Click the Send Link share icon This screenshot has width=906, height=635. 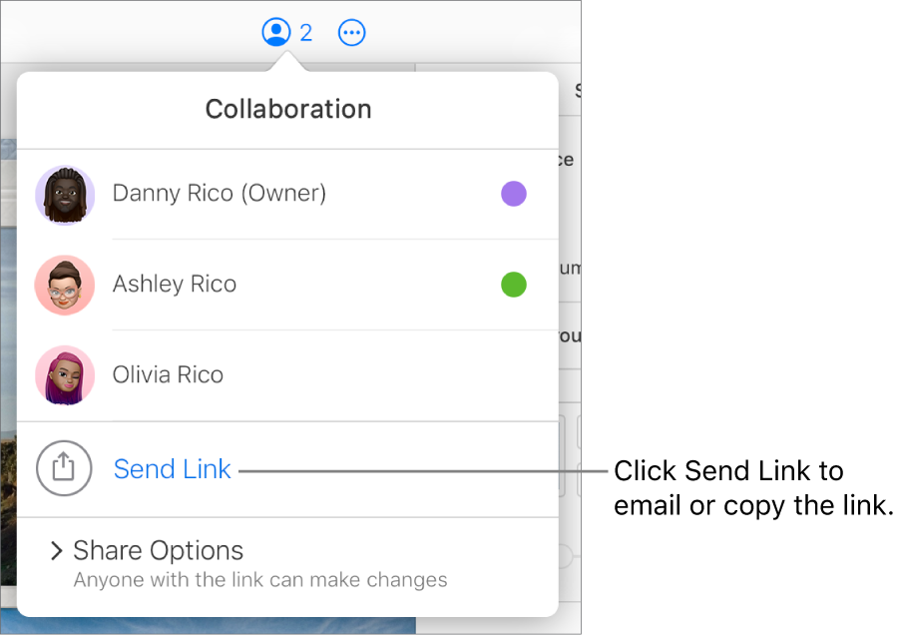tap(64, 468)
